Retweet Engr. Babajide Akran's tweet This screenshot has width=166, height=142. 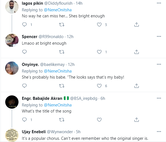(x=62, y=120)
